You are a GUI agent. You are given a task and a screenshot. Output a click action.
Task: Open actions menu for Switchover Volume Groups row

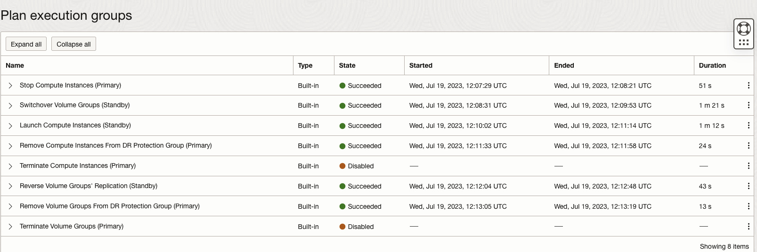pyautogui.click(x=748, y=105)
